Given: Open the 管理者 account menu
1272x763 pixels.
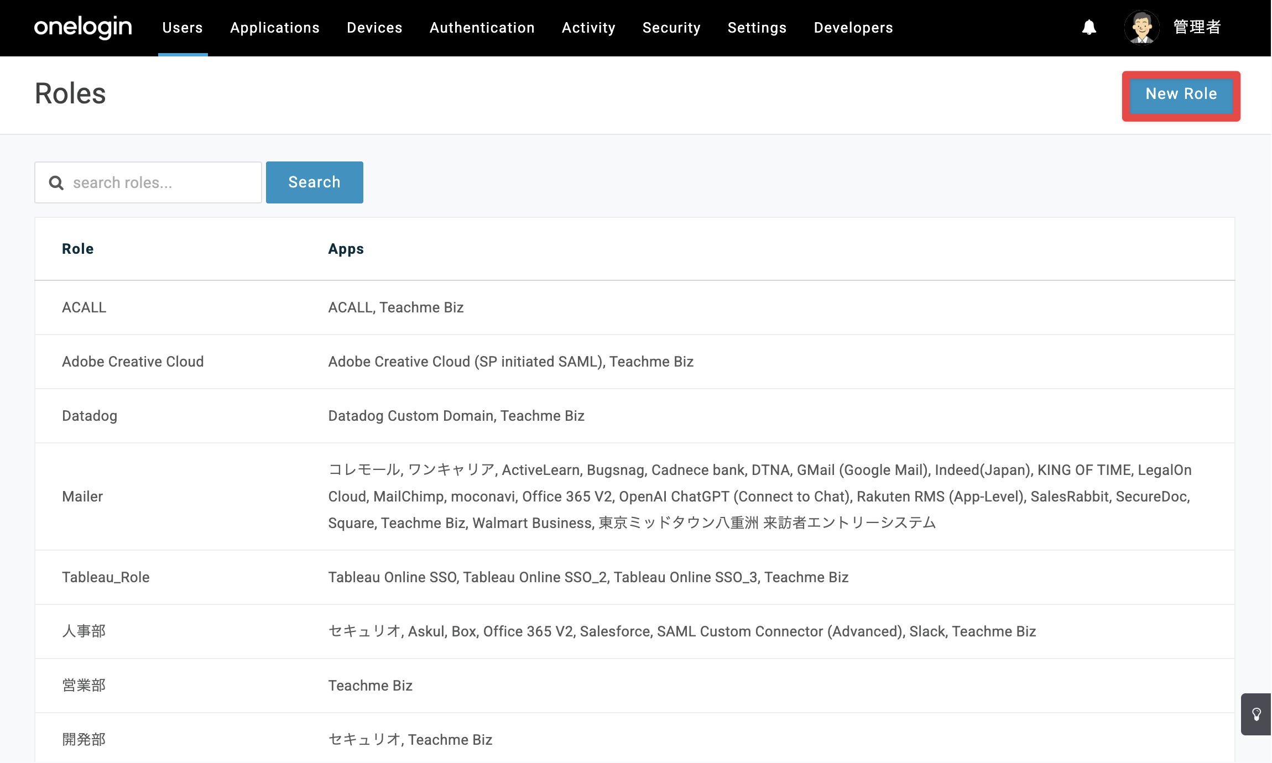Looking at the screenshot, I should click(x=1197, y=27).
